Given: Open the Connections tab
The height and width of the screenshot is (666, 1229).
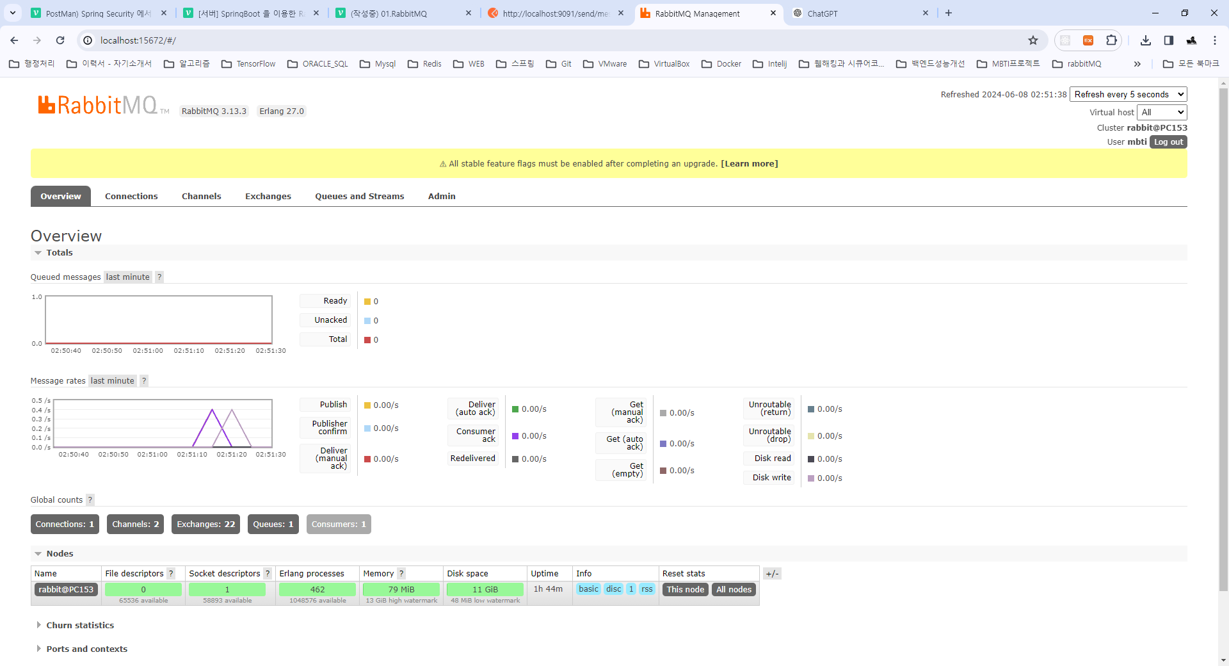Looking at the screenshot, I should (131, 196).
